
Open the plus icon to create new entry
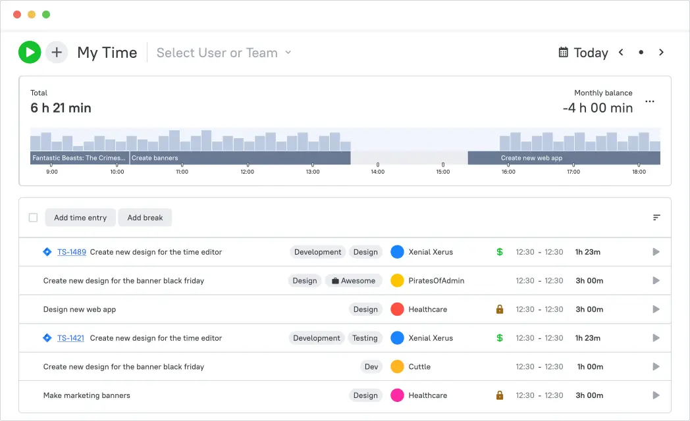tap(57, 52)
